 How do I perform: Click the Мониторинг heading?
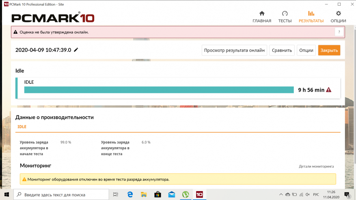click(x=35, y=166)
